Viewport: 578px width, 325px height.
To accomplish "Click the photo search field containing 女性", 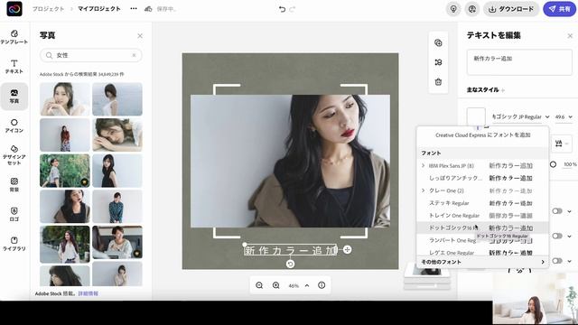I will coord(90,55).
